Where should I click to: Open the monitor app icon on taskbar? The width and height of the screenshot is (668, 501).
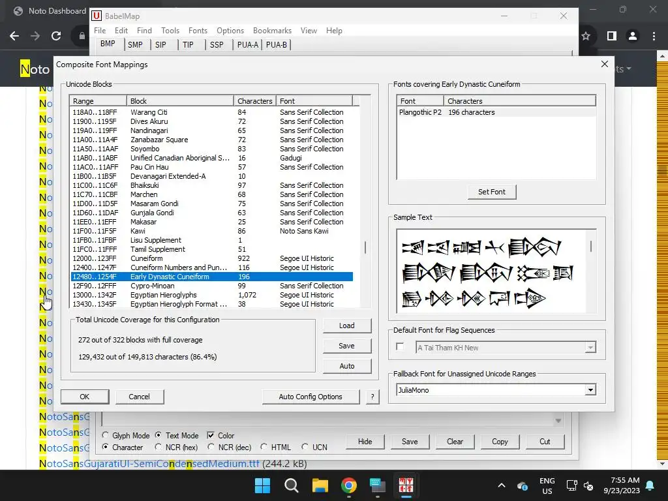(x=378, y=485)
